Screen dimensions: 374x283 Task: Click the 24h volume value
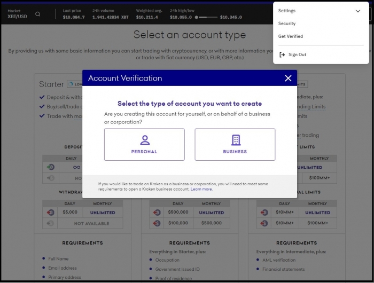point(111,17)
